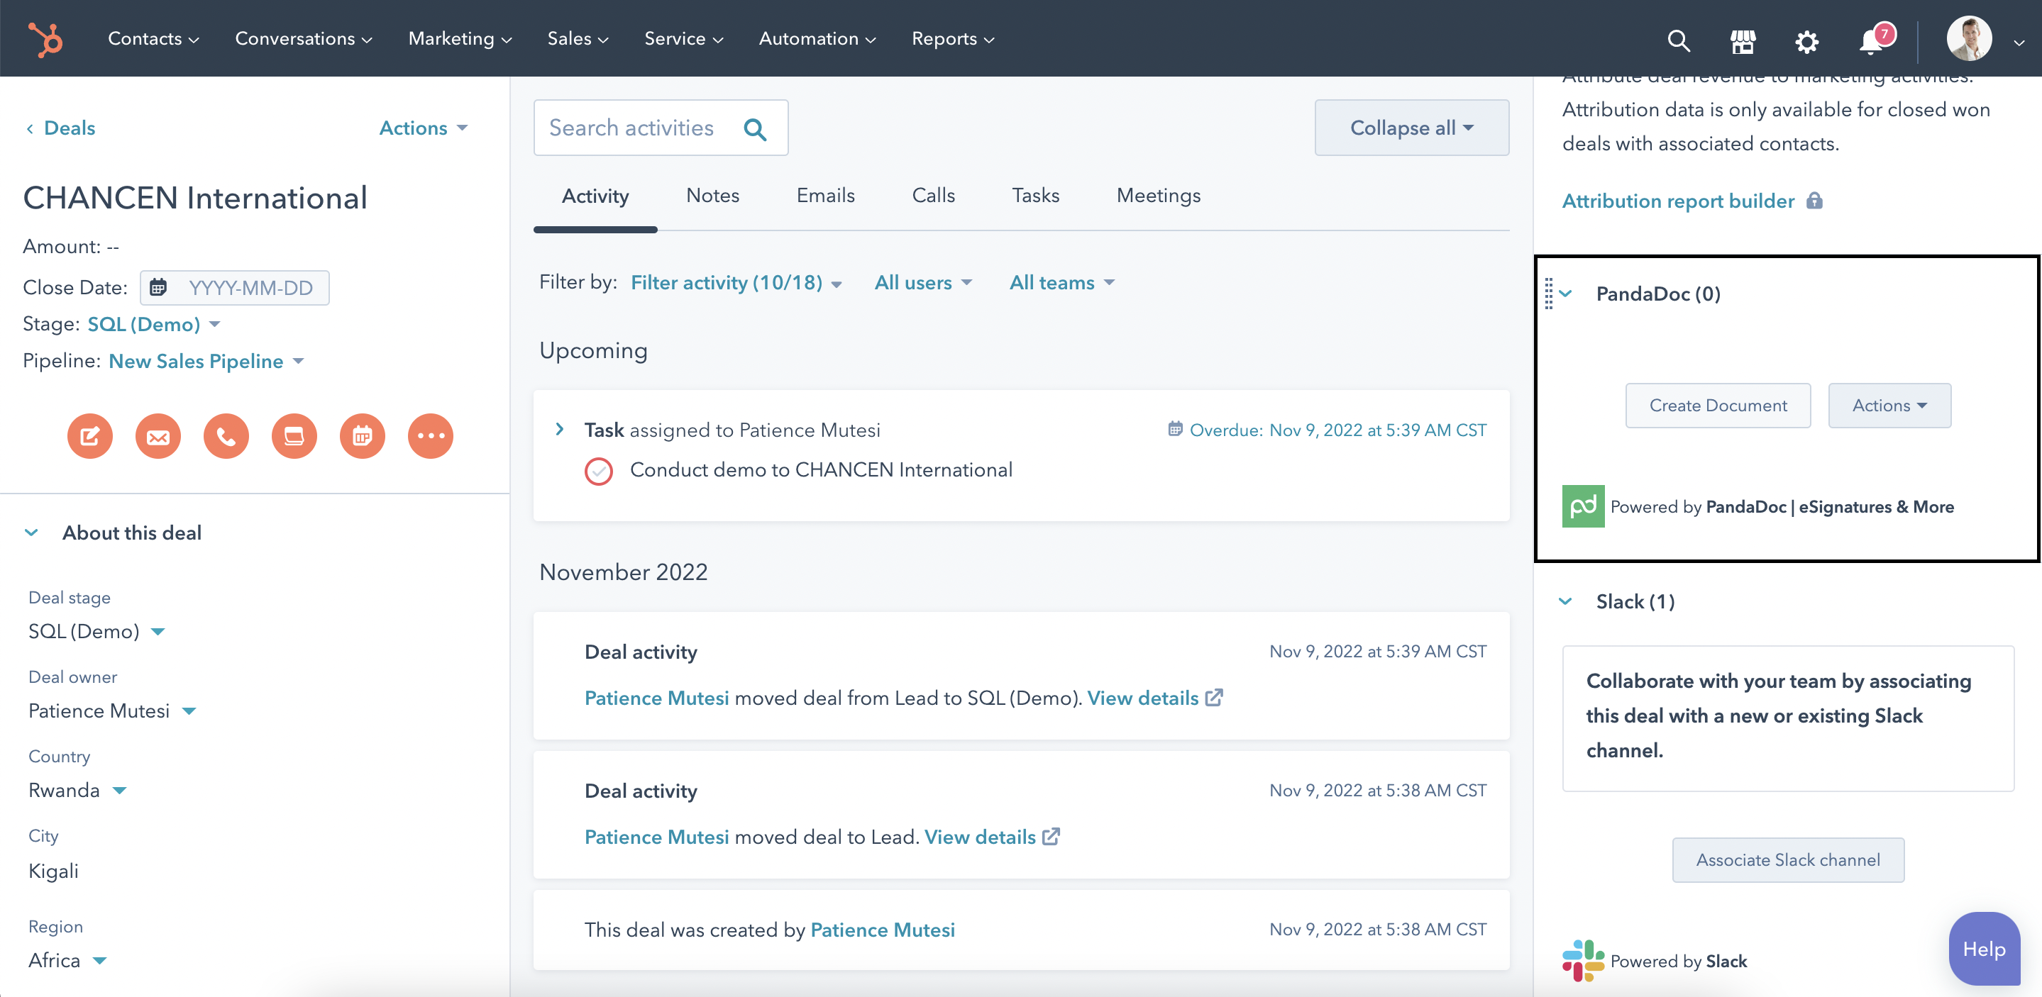Open Filter activity (10/18) dropdown
The height and width of the screenshot is (997, 2042).
point(736,283)
